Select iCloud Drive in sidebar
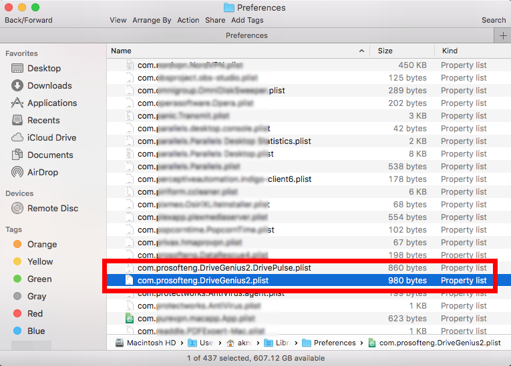The image size is (511, 366). click(x=51, y=138)
